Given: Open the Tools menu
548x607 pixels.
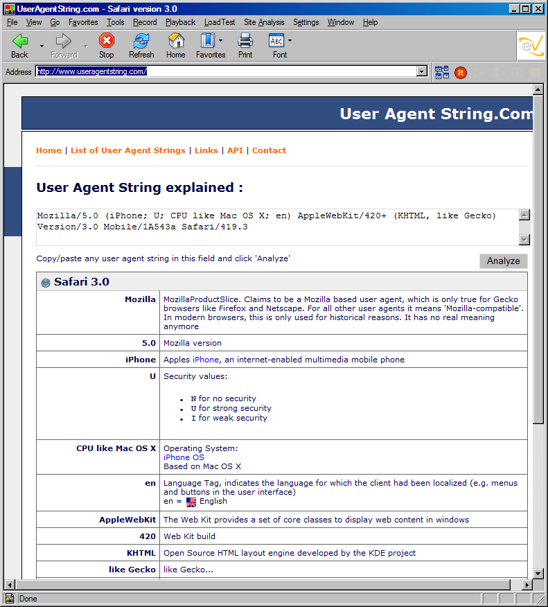Looking at the screenshot, I should (x=116, y=22).
